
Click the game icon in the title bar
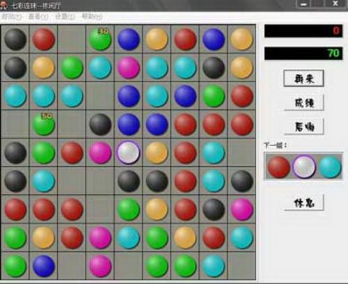[x=3, y=6]
